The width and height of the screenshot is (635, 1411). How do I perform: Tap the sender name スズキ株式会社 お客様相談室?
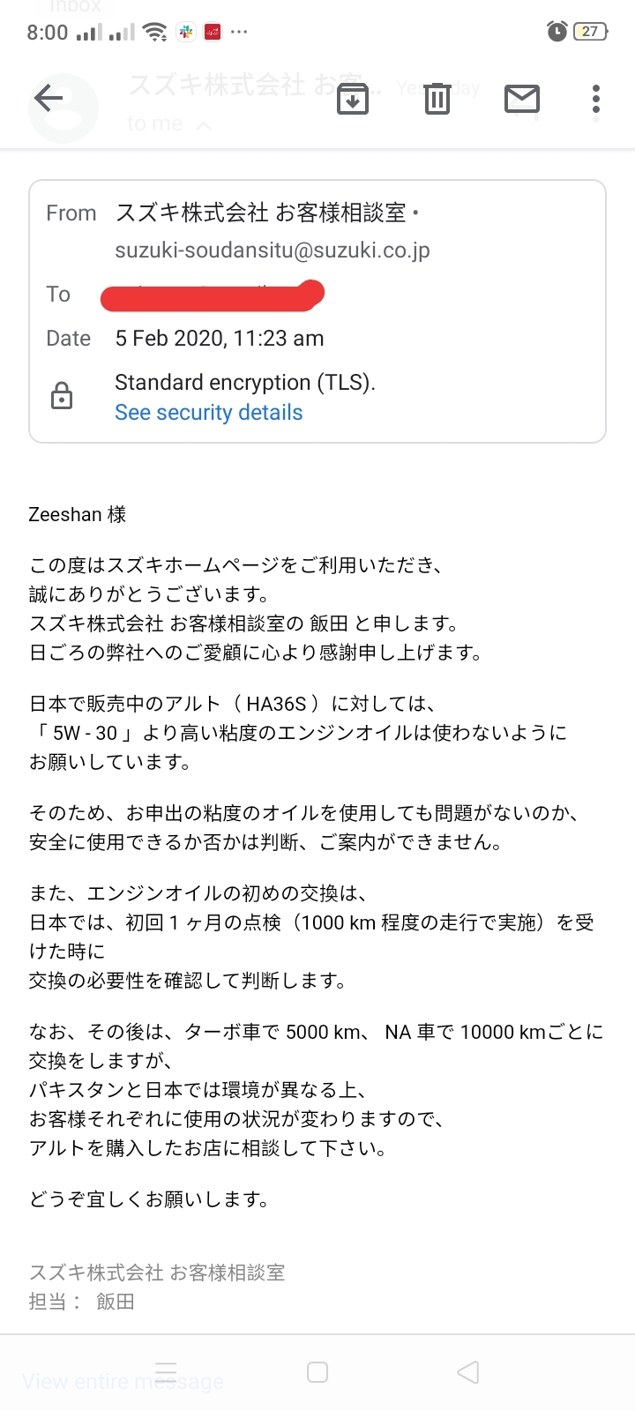tap(261, 213)
